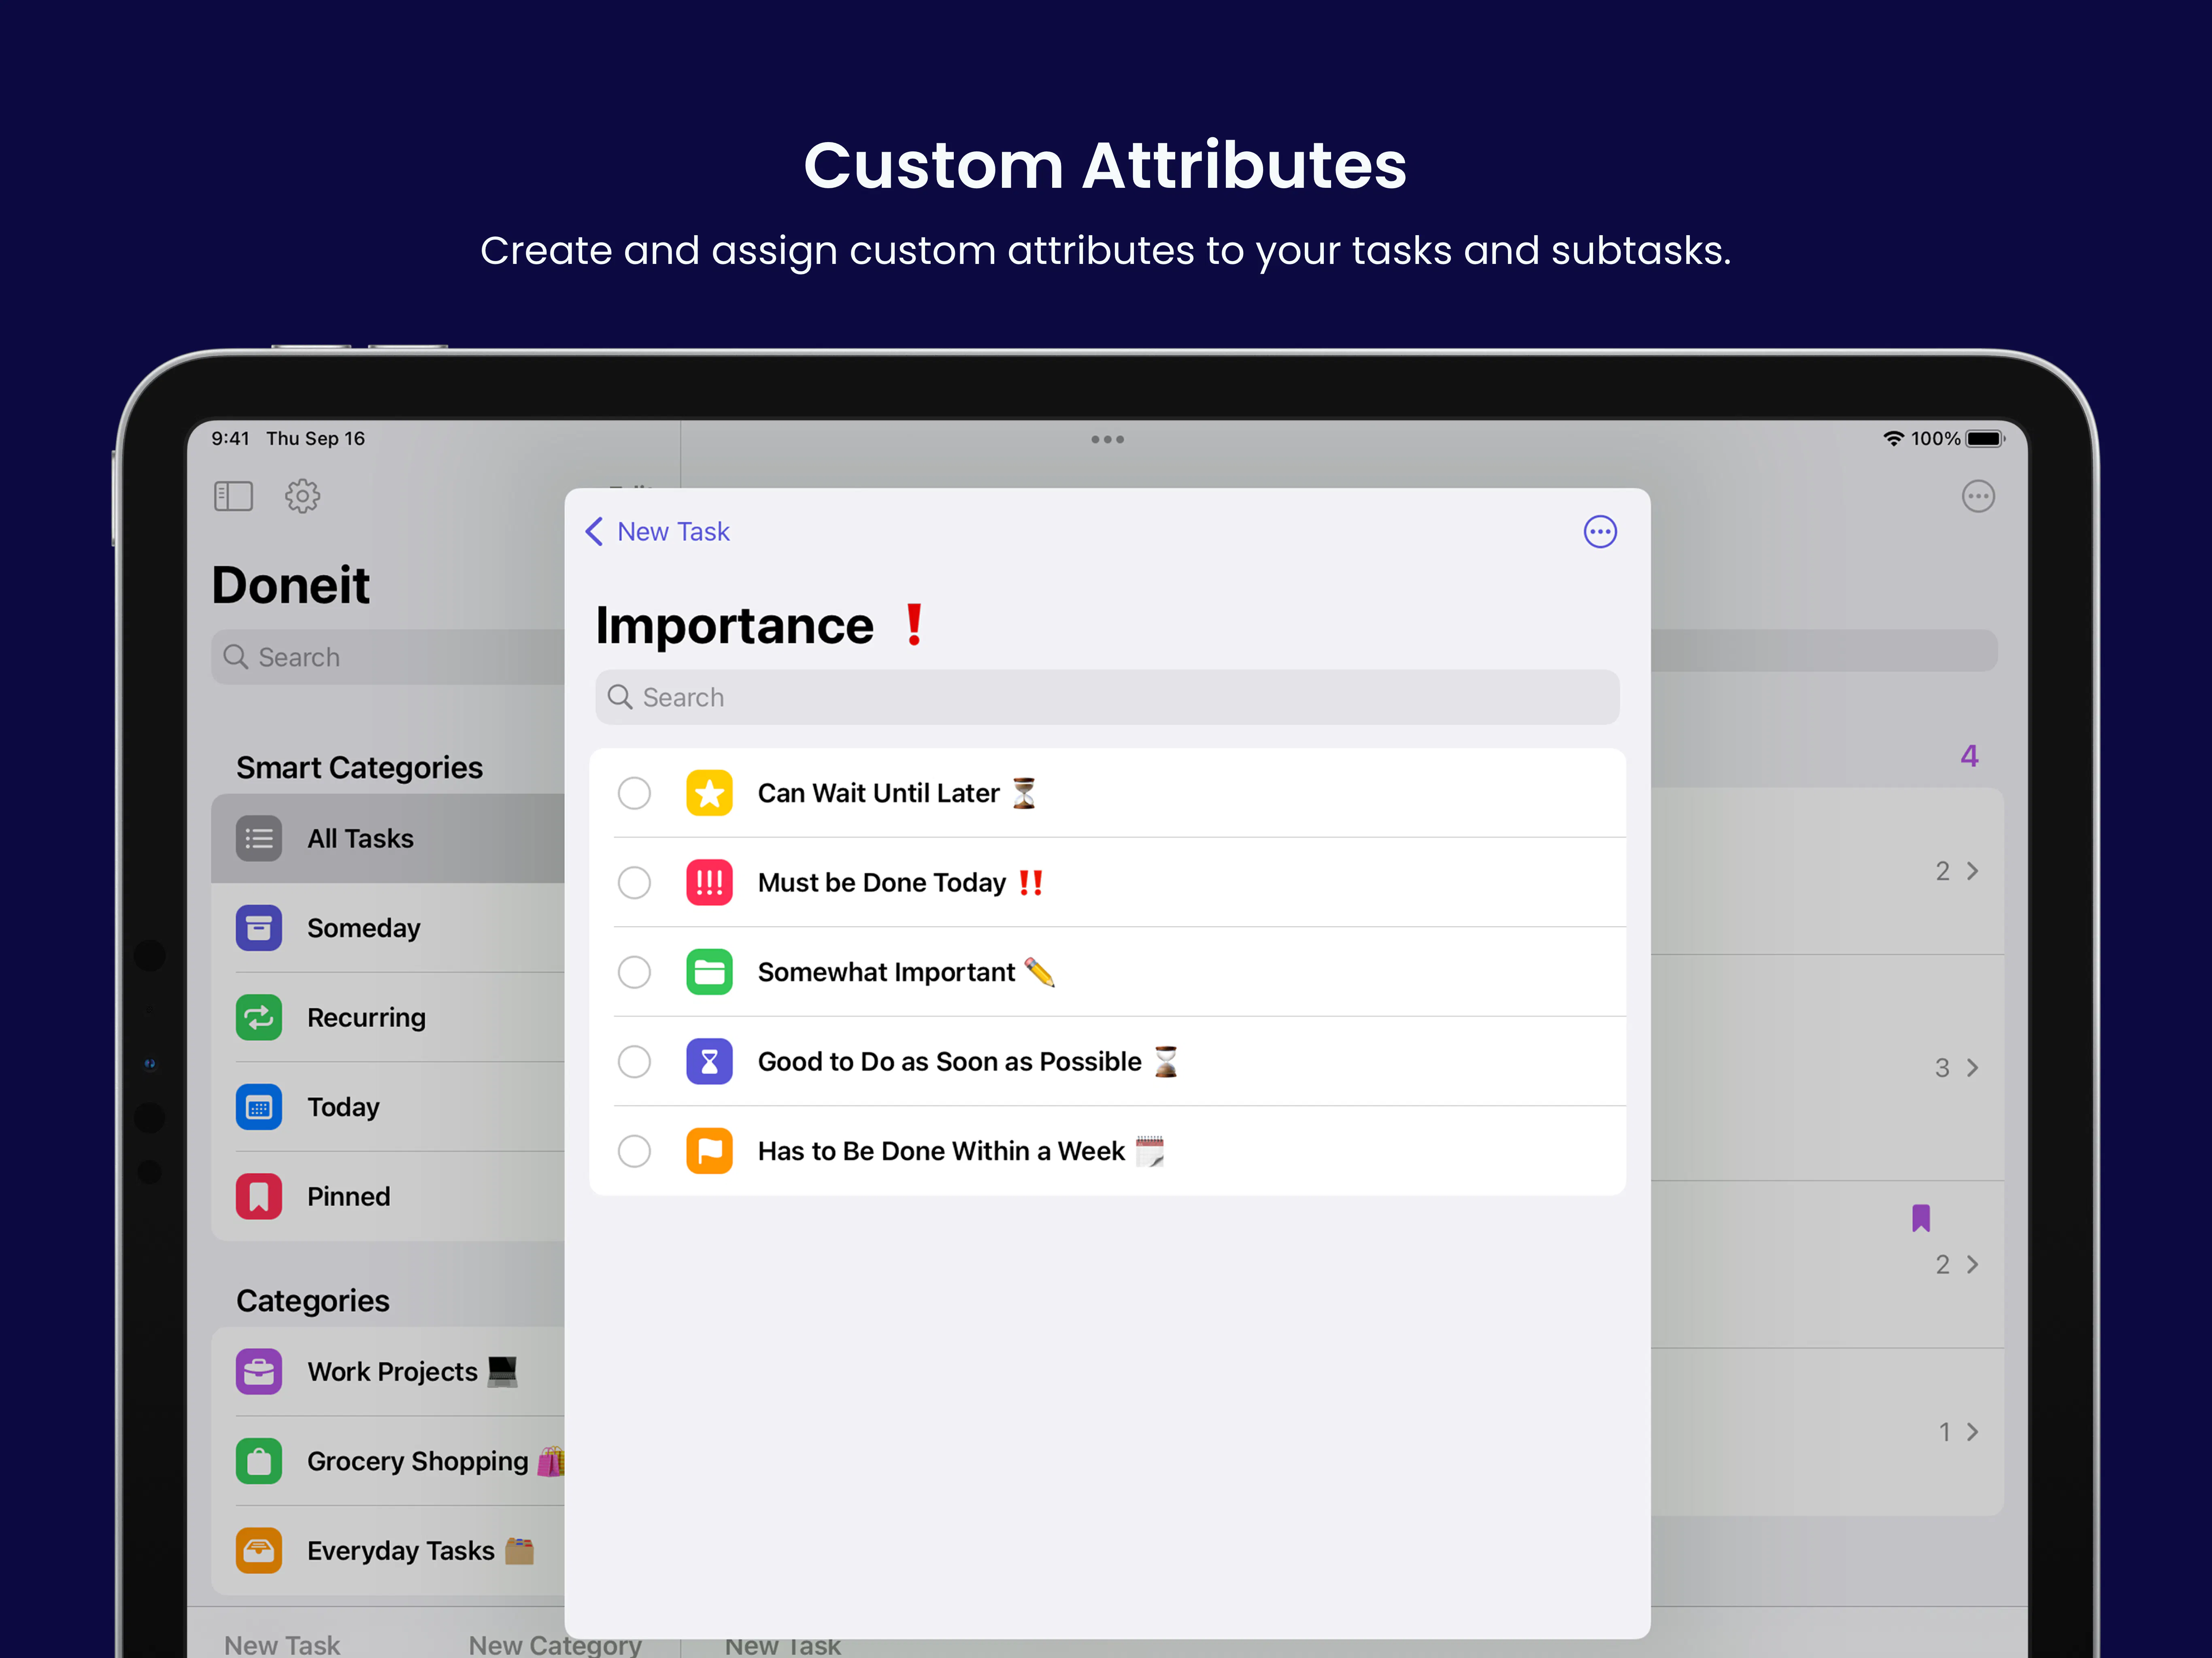The image size is (2212, 1658).
Task: Click the green folder icon for Somewhat Important
Action: (x=709, y=972)
